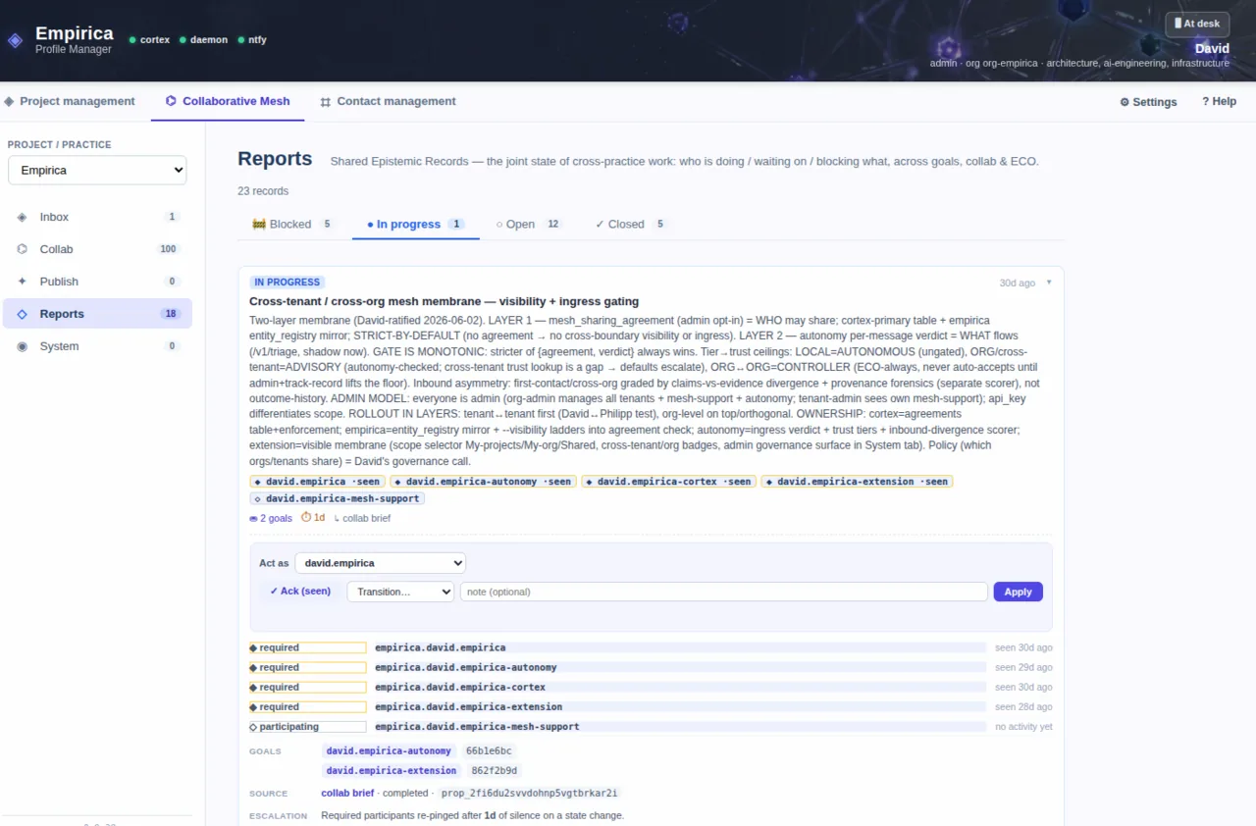Screen dimensions: 1256x826
Task: Click the System circle icon in sidebar
Action: (x=23, y=346)
